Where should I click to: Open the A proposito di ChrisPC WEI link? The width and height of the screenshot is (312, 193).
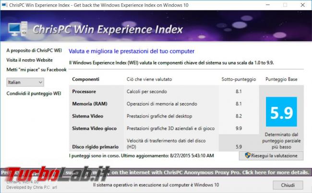[x=34, y=51]
